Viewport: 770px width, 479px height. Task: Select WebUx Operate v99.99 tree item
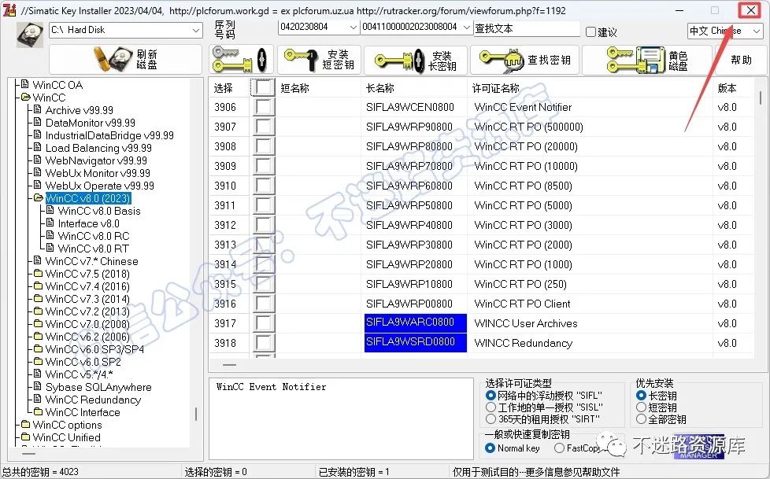100,186
